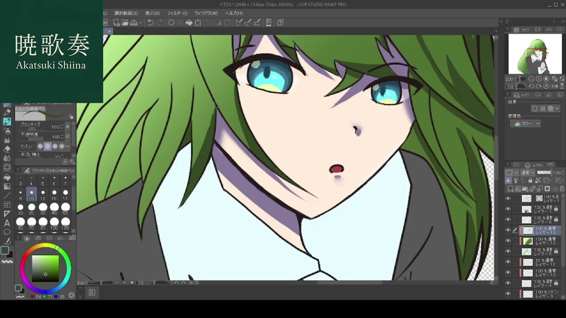Select the active pen tool

[x=7, y=121]
